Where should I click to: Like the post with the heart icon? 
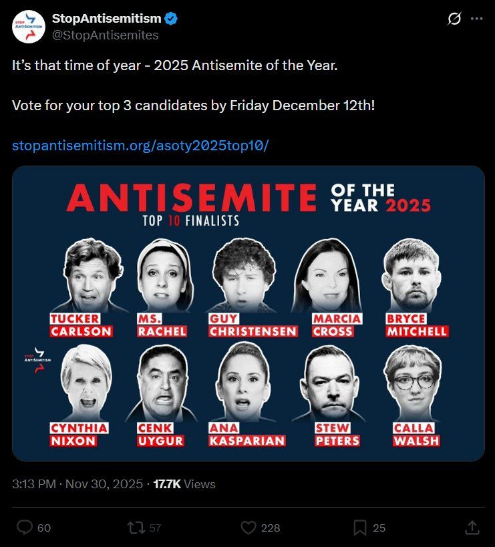coord(248,528)
